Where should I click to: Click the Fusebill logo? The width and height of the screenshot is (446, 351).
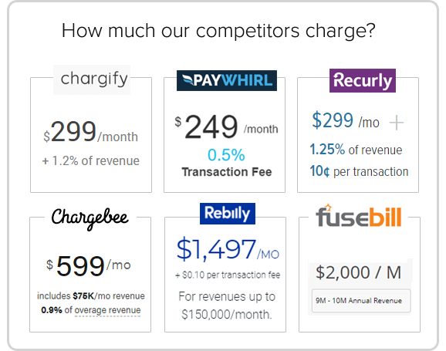(x=359, y=215)
